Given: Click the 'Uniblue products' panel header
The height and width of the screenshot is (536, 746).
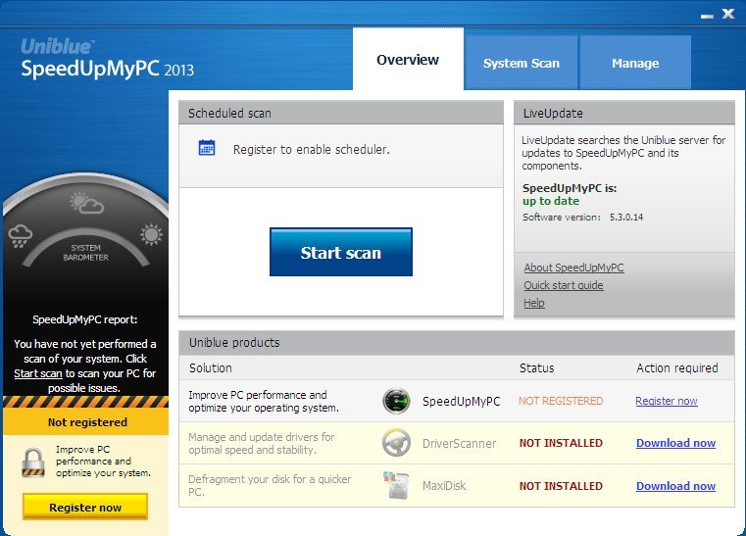Looking at the screenshot, I should tap(457, 342).
